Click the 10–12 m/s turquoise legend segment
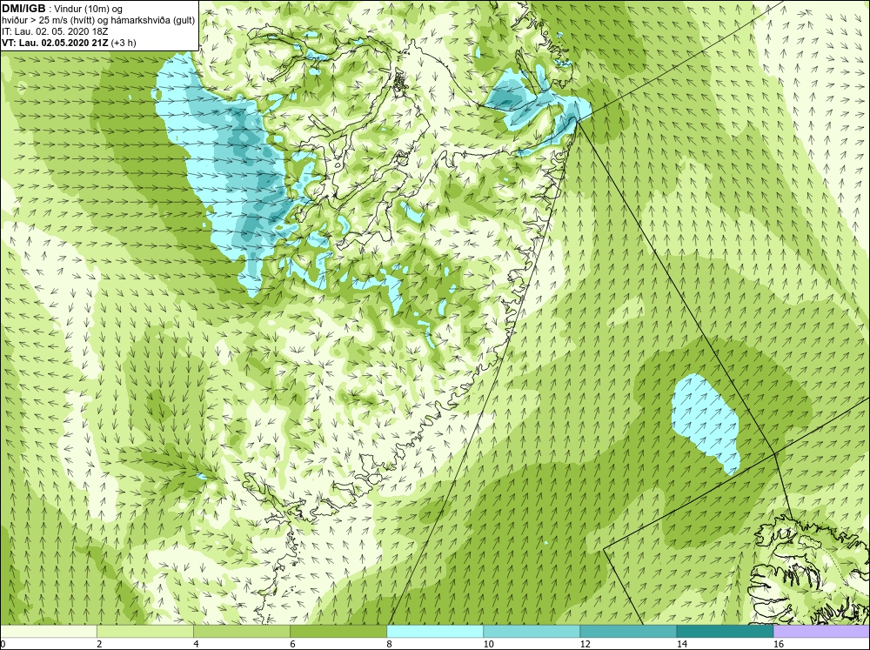 532,631
